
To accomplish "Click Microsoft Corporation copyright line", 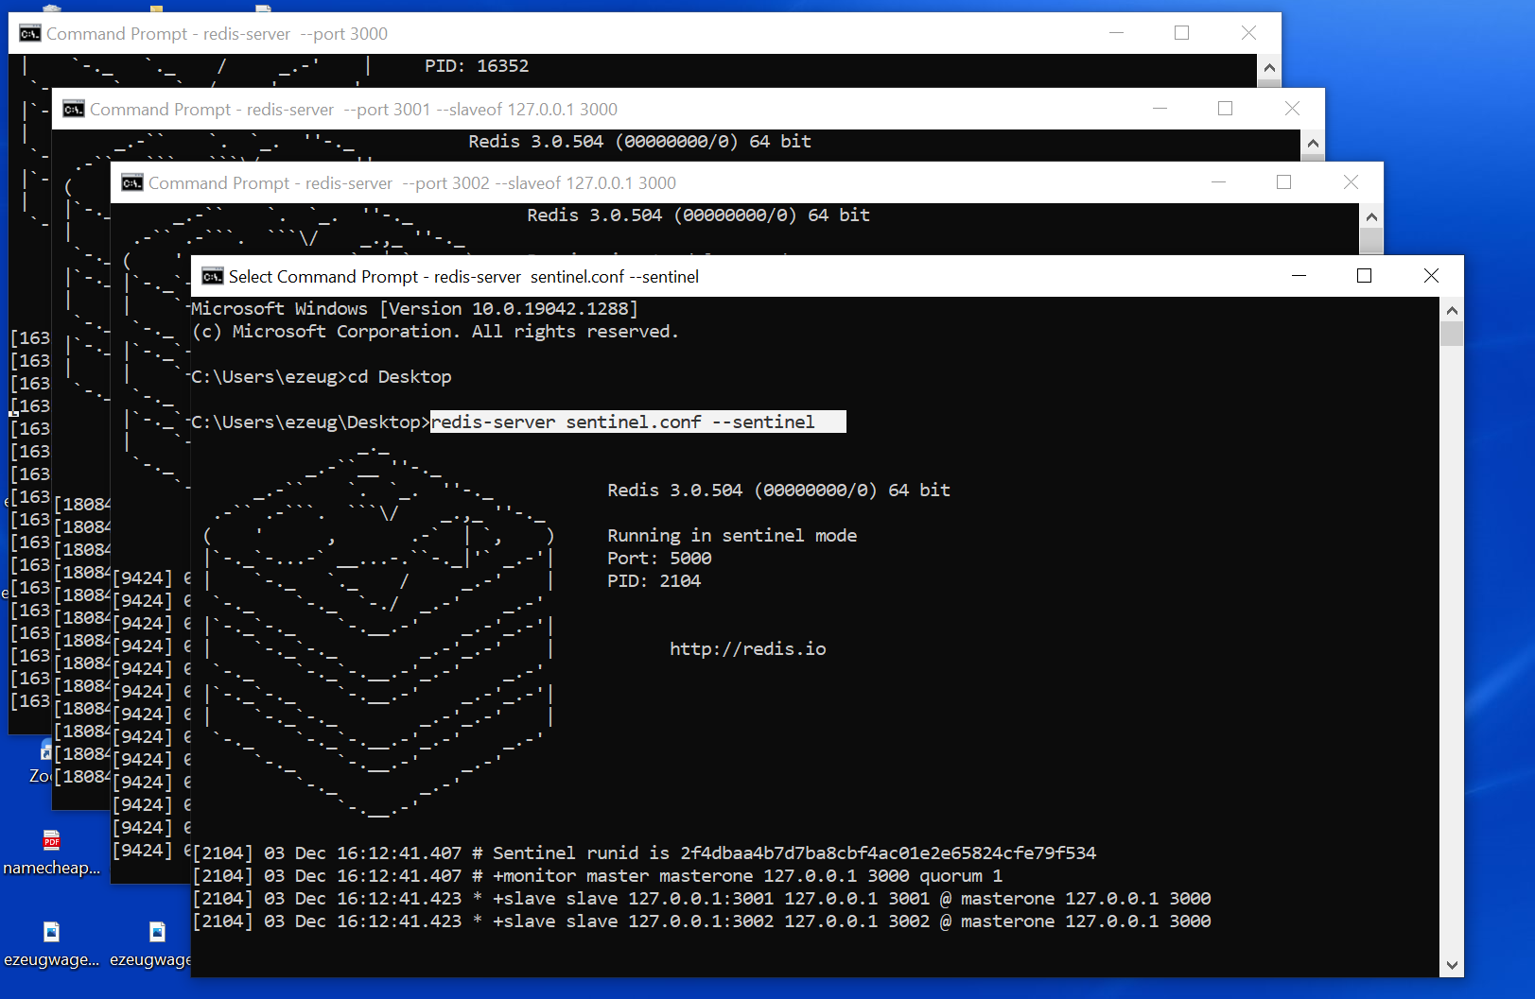I will click(435, 331).
